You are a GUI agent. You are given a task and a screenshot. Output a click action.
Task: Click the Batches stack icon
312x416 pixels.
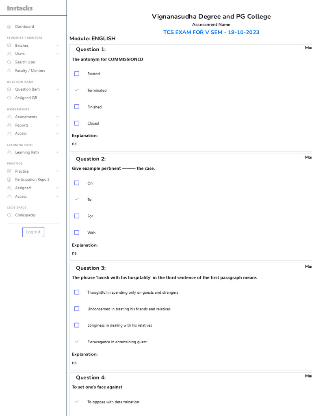pyautogui.click(x=9, y=45)
